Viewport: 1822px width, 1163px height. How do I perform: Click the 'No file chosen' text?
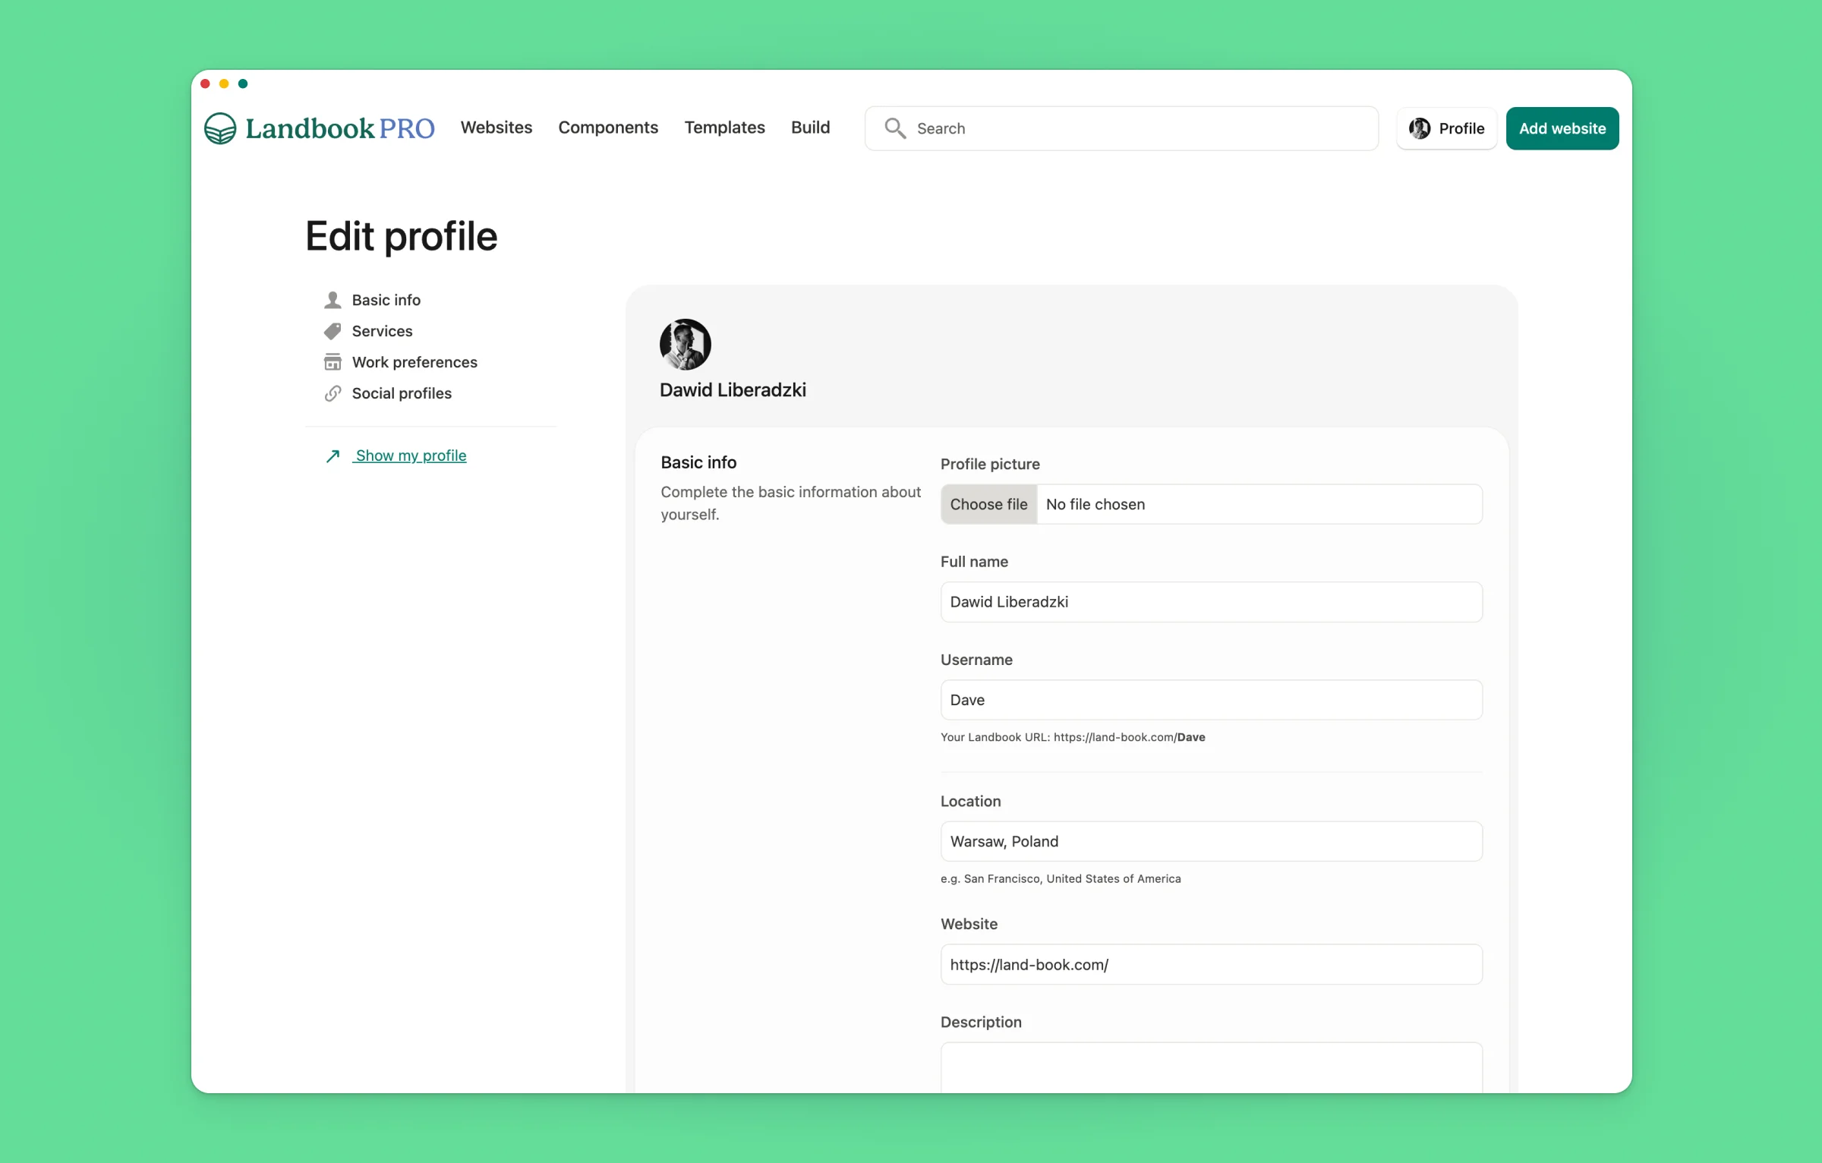point(1095,504)
